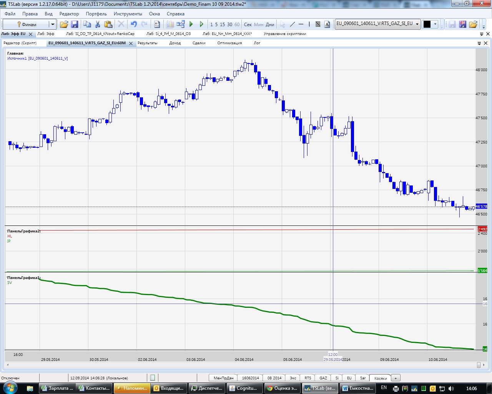Click the blue Undo arrow
The width and height of the screenshot is (492, 394).
(133, 24)
